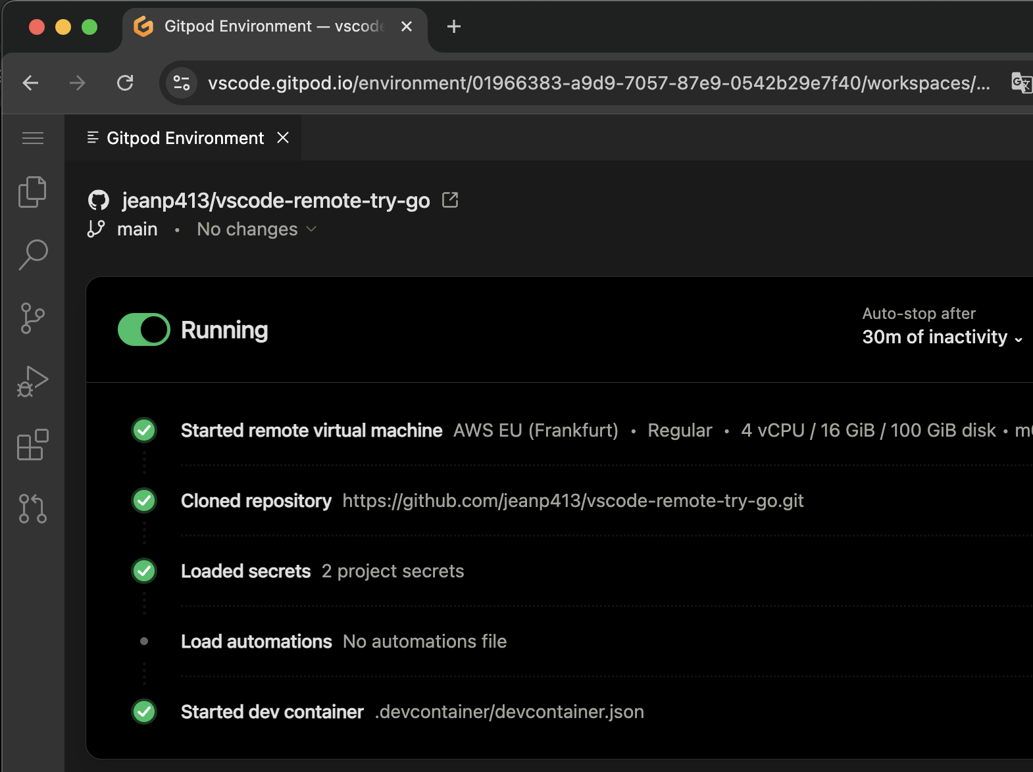Go back in browser history
This screenshot has width=1033, height=772.
pyautogui.click(x=30, y=83)
